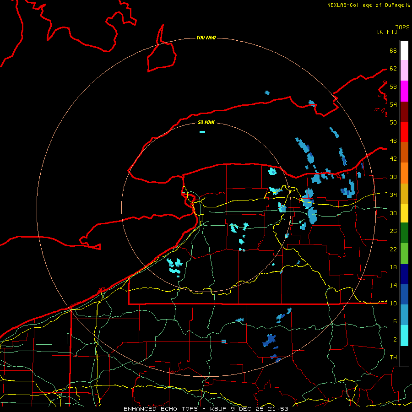This screenshot has height=412, width=412.
Task: Select the bright red legend swatch
Action: click(x=404, y=132)
